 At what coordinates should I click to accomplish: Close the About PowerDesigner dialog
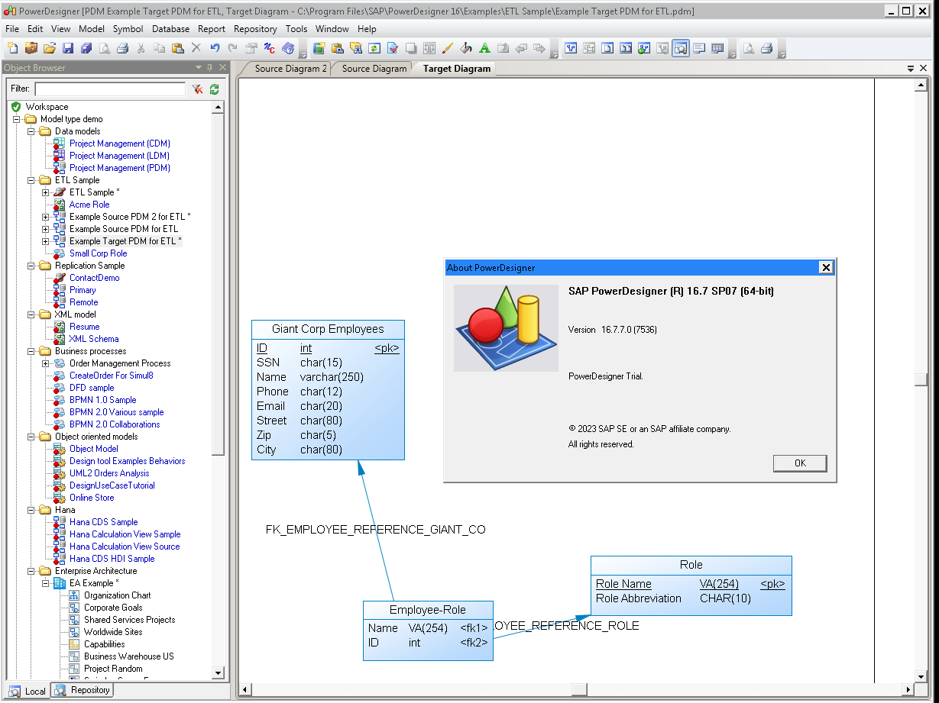[825, 268]
